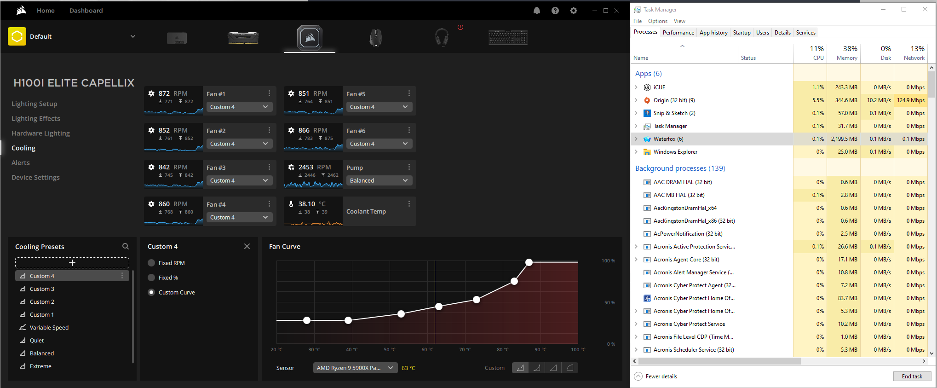The image size is (937, 388).
Task: Open Task Manager Services tab
Action: pos(805,33)
